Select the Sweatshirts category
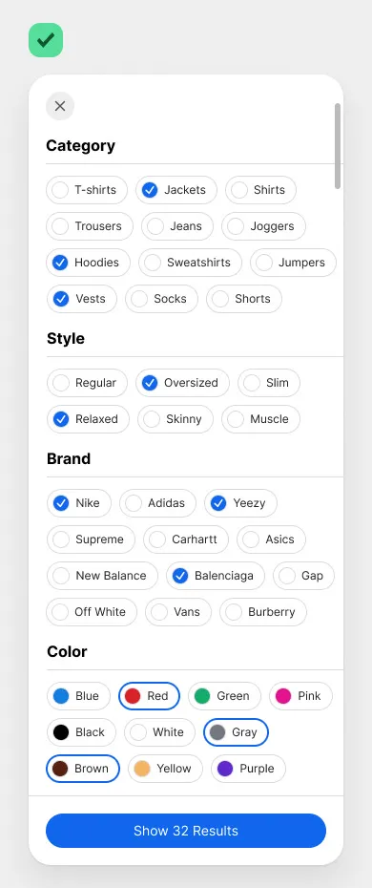This screenshot has width=372, height=888. pos(190,263)
